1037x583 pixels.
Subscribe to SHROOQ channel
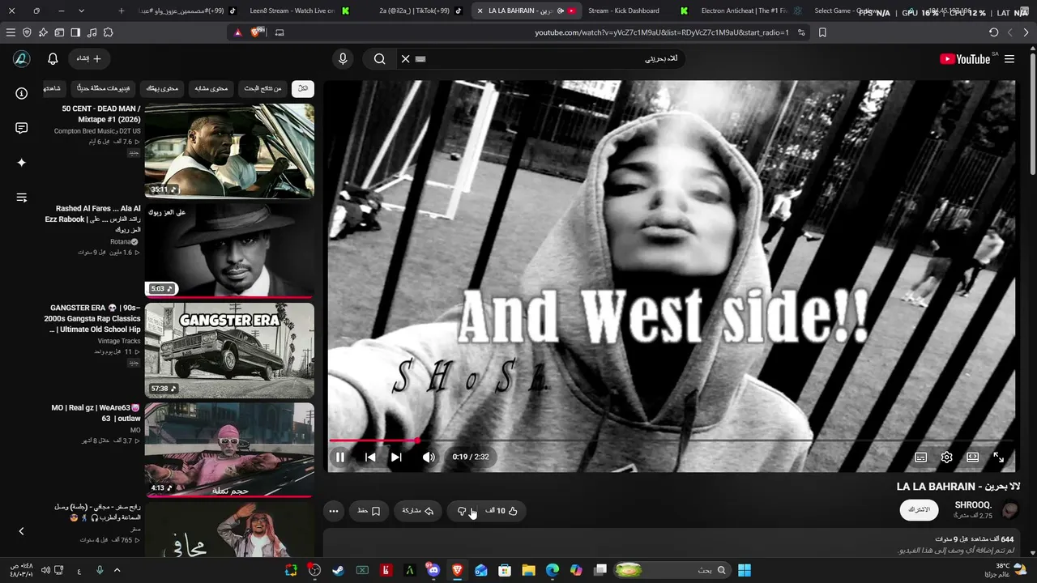pos(919,509)
